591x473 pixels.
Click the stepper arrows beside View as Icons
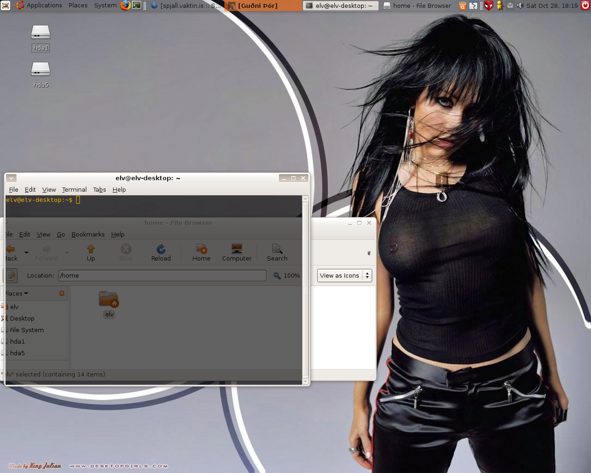click(x=367, y=275)
